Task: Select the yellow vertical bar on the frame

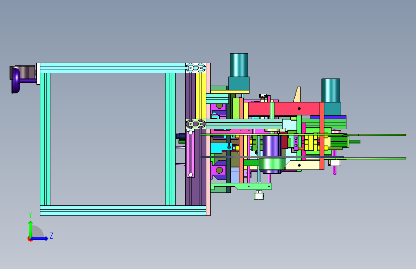Action: pyautogui.click(x=201, y=96)
